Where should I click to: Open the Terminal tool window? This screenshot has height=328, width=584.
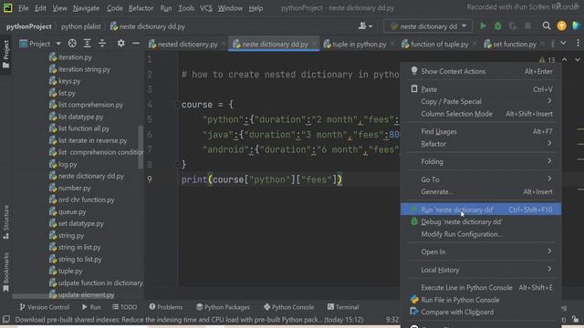click(x=343, y=307)
